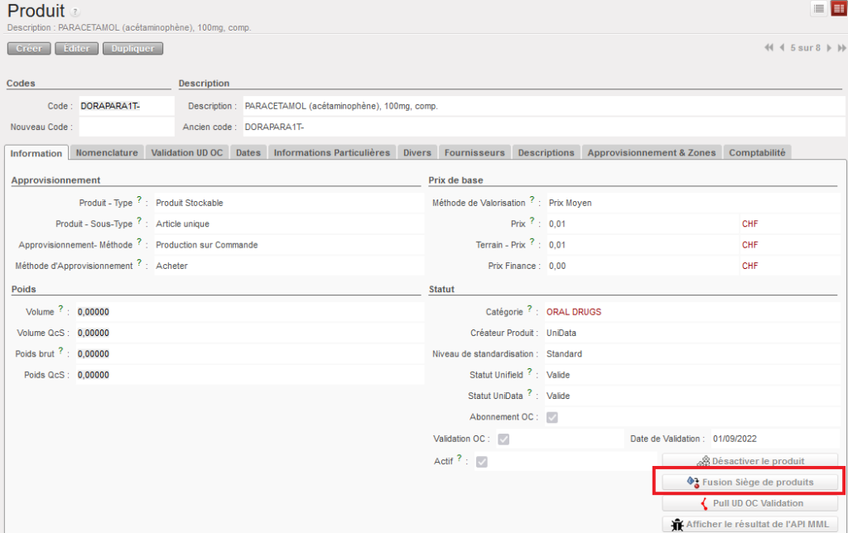Switch to the Fournisseurs tab
Image resolution: width=848 pixels, height=533 pixels.
pyautogui.click(x=474, y=152)
